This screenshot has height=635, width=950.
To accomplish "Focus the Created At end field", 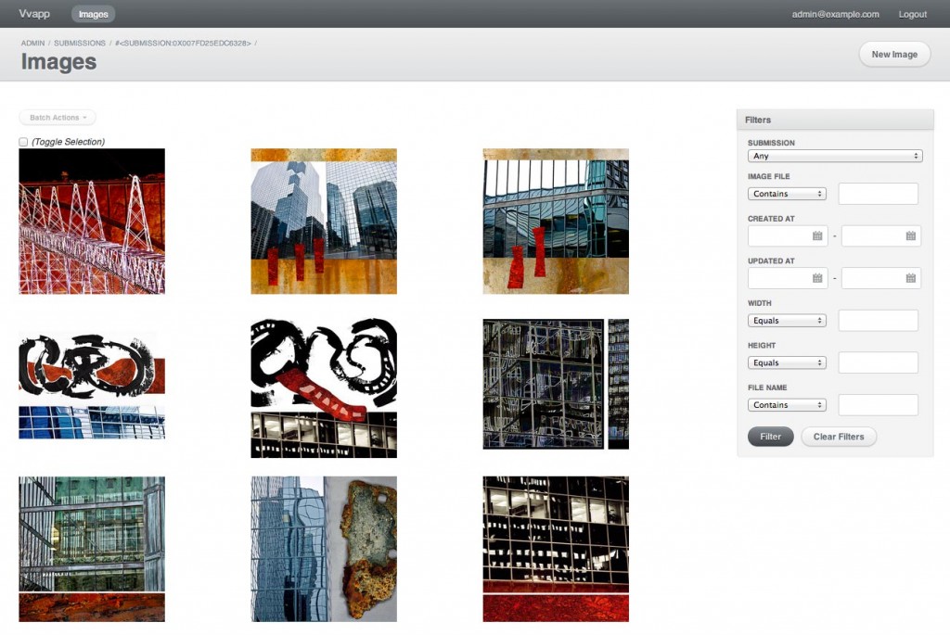I will [881, 236].
